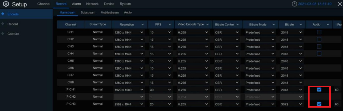
Task: Click the Channel column header
Action: click(71, 25)
